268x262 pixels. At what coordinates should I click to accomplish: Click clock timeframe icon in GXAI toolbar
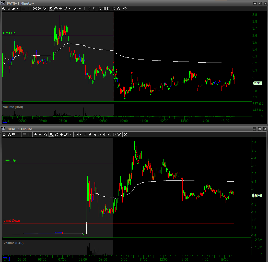click(x=76, y=134)
